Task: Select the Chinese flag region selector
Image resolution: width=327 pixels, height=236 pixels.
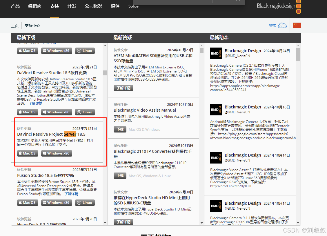Action: click(297, 25)
